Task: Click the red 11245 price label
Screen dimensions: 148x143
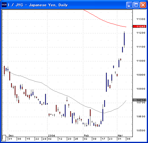Action: point(139,27)
